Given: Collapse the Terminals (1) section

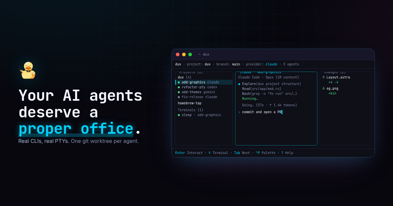Looking at the screenshot, I should pyautogui.click(x=191, y=110).
